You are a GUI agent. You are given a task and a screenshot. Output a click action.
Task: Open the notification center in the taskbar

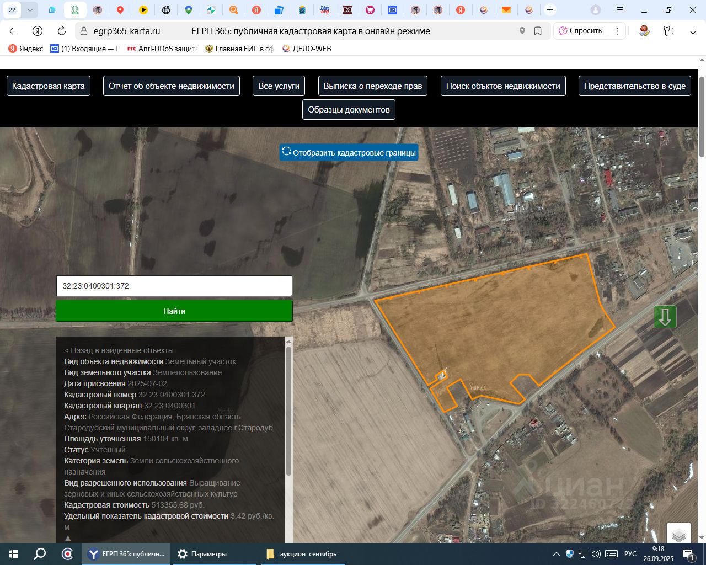click(x=689, y=554)
